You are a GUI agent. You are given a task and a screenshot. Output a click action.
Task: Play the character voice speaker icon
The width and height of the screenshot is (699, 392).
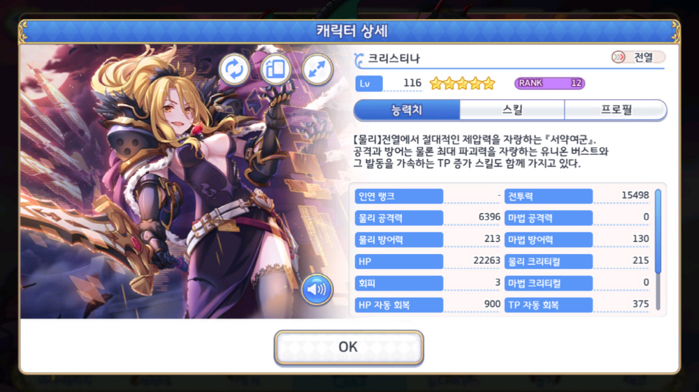tap(317, 289)
